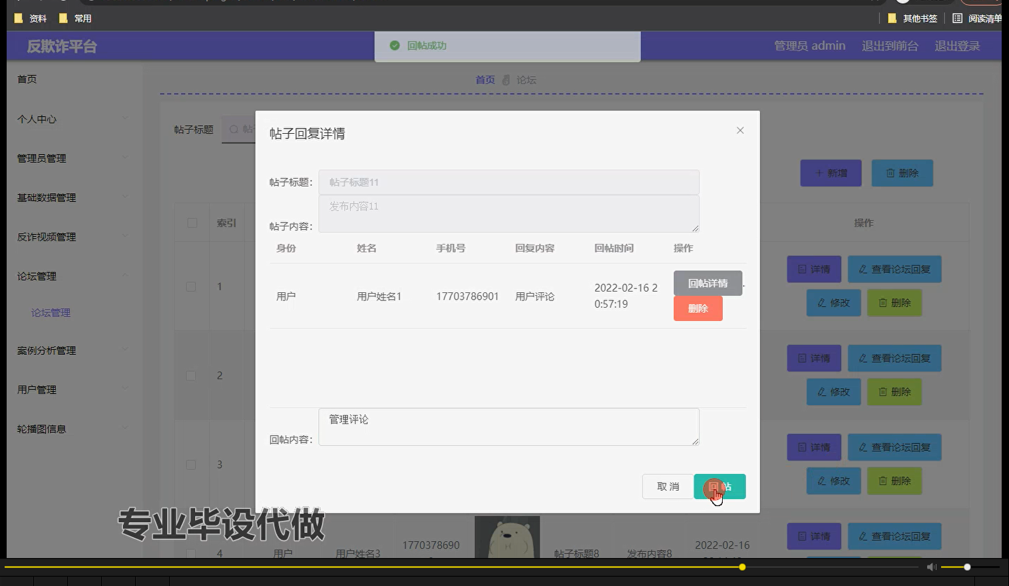Viewport: 1009px width, 586px height.
Task: Click the trash icon on a 删除 button
Action: tap(884, 302)
